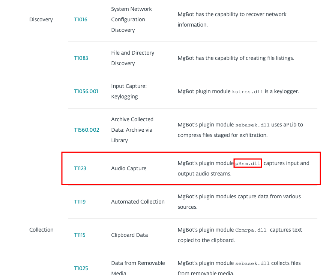Click the pRsm.dll module name

[248, 163]
